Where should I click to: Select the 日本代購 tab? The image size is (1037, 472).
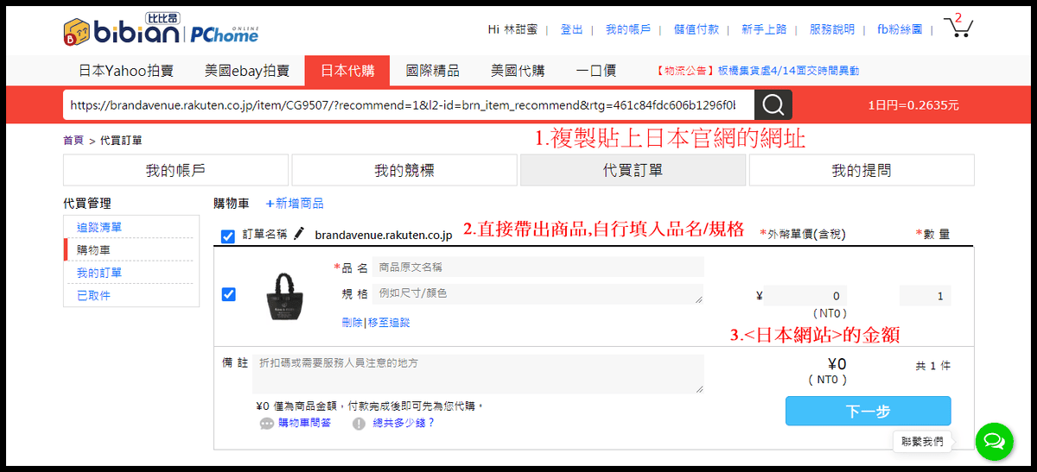[347, 71]
